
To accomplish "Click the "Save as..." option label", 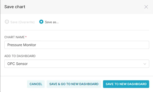I will click(x=52, y=22).
